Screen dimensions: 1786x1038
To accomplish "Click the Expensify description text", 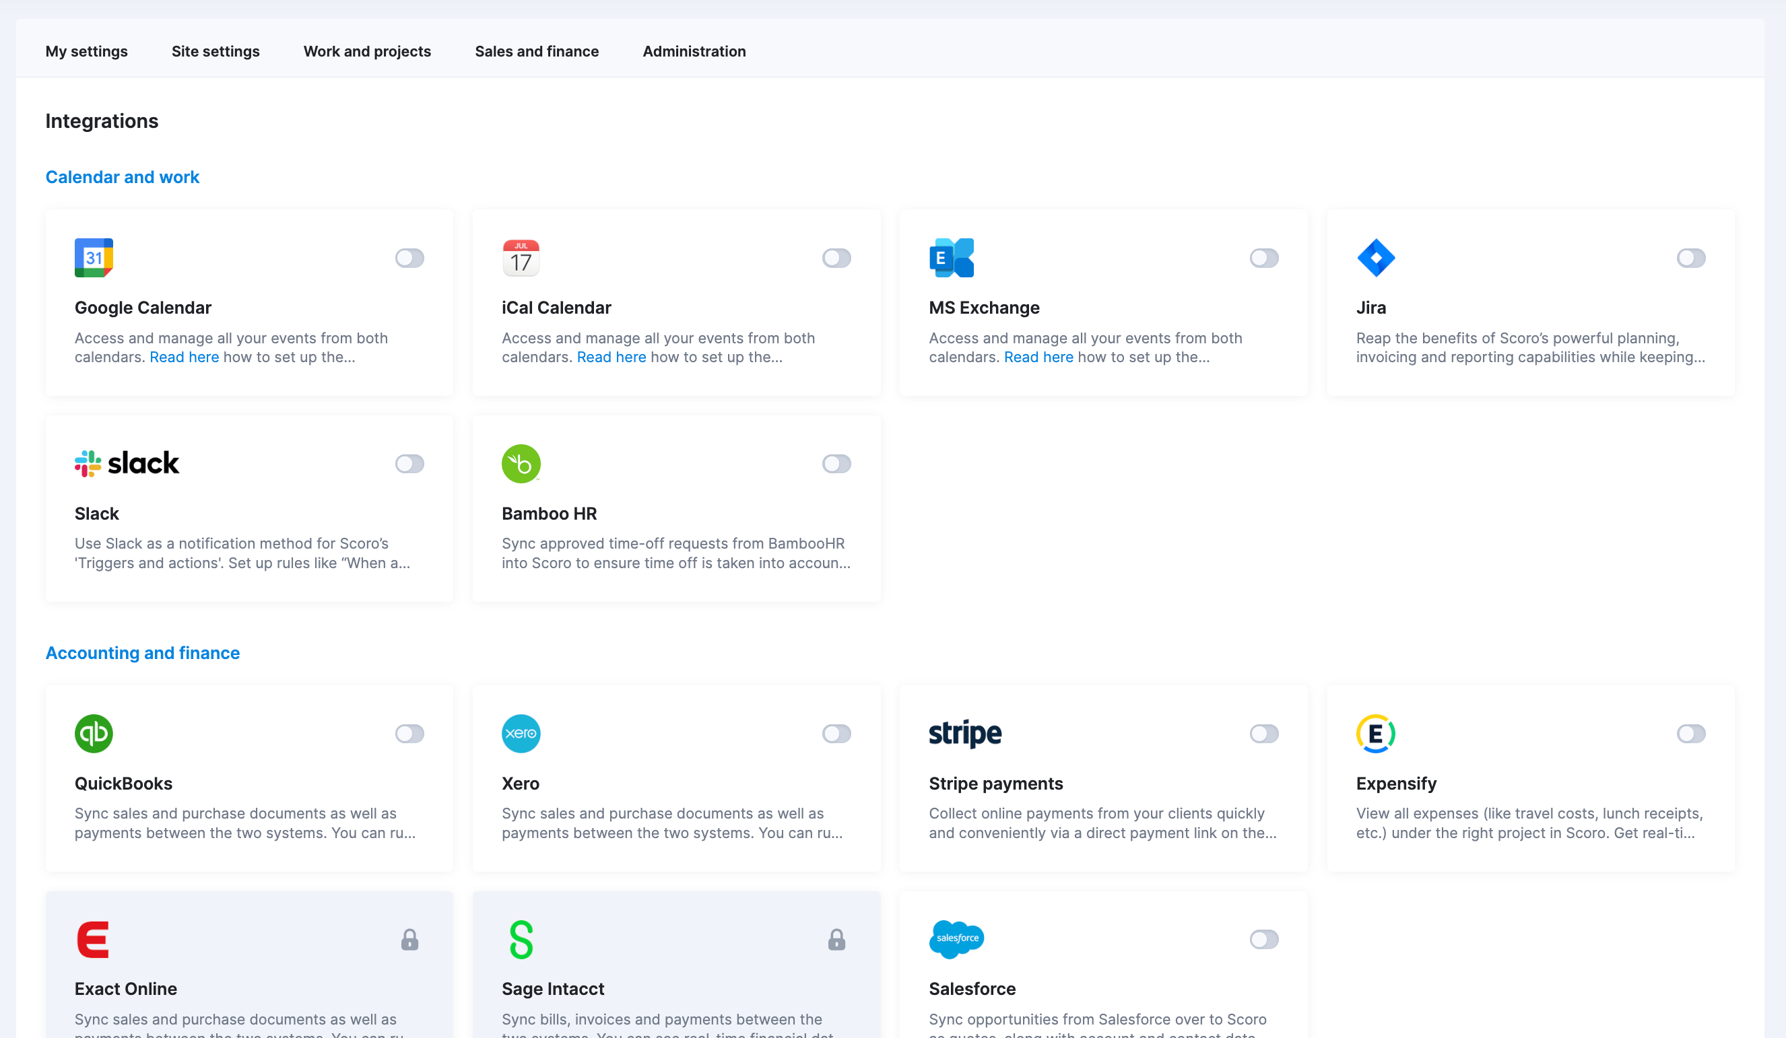I will coord(1529,823).
